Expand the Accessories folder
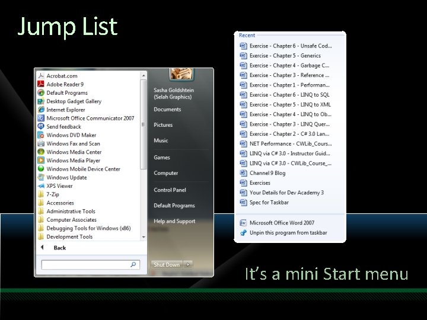 click(x=56, y=203)
